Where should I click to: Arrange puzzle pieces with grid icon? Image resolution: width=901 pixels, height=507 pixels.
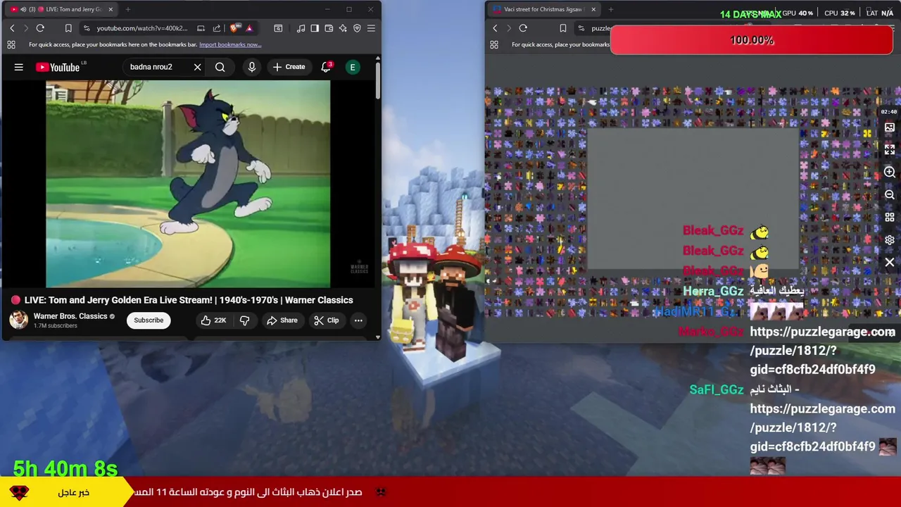coord(890,217)
